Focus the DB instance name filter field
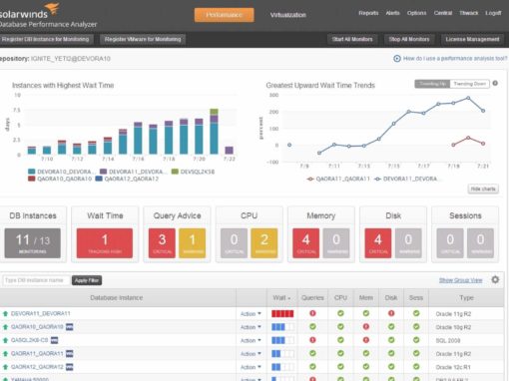Screen dimensions: 509x381 point(36,280)
